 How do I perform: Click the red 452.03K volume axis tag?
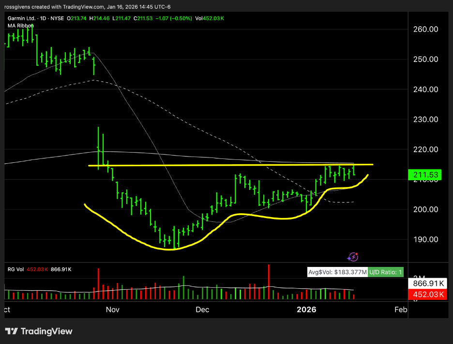pos(427,294)
